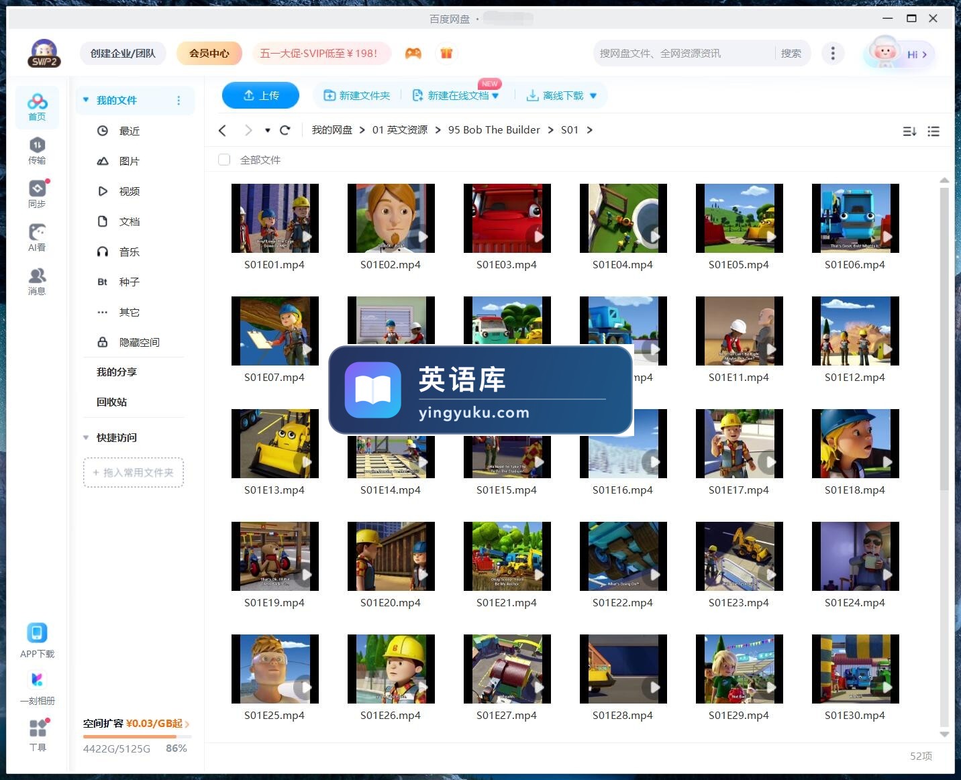This screenshot has height=780, width=961.
Task: Select the S01E01.mp4 thumbnail
Action: click(275, 218)
